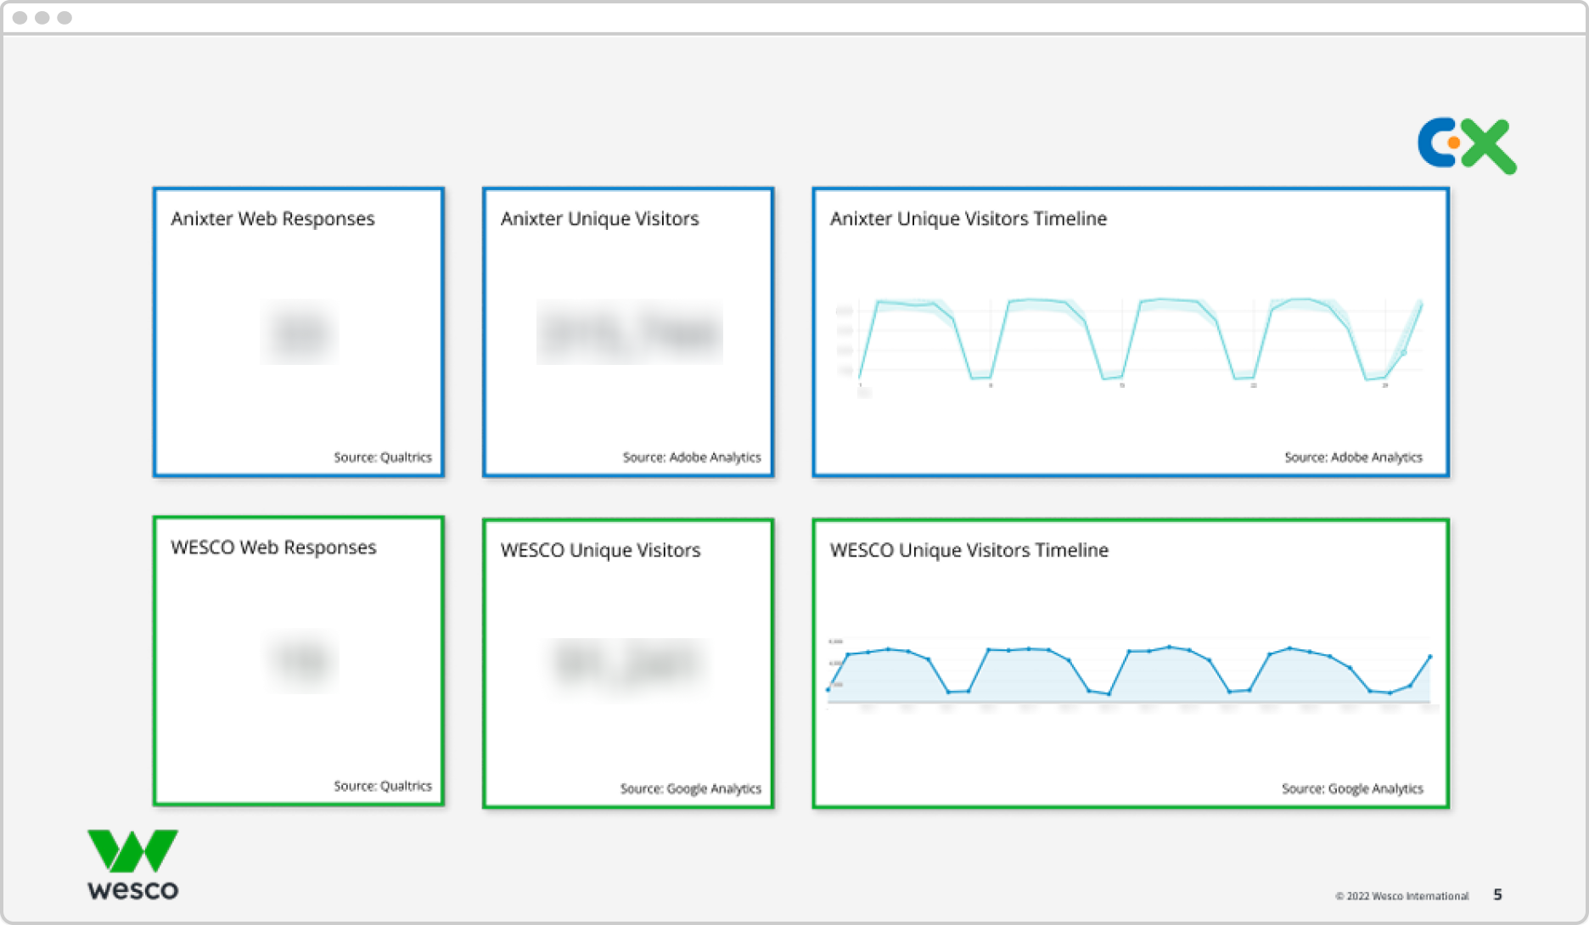
Task: Click the blurred Anixter Web Responses value
Action: [299, 333]
